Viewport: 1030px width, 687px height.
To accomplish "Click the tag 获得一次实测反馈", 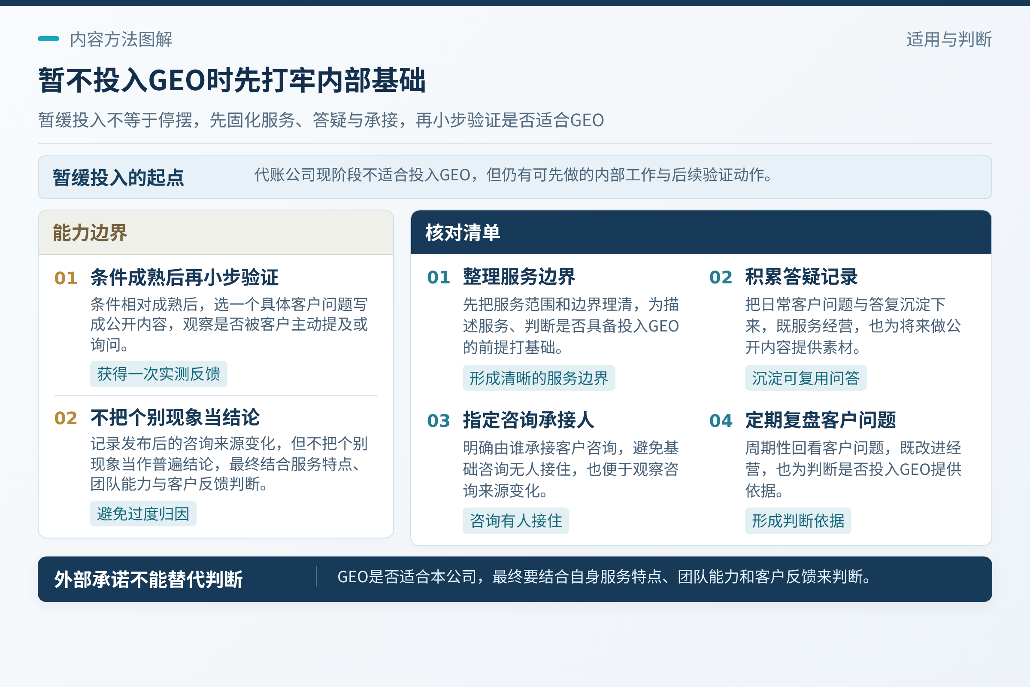I will (x=158, y=374).
